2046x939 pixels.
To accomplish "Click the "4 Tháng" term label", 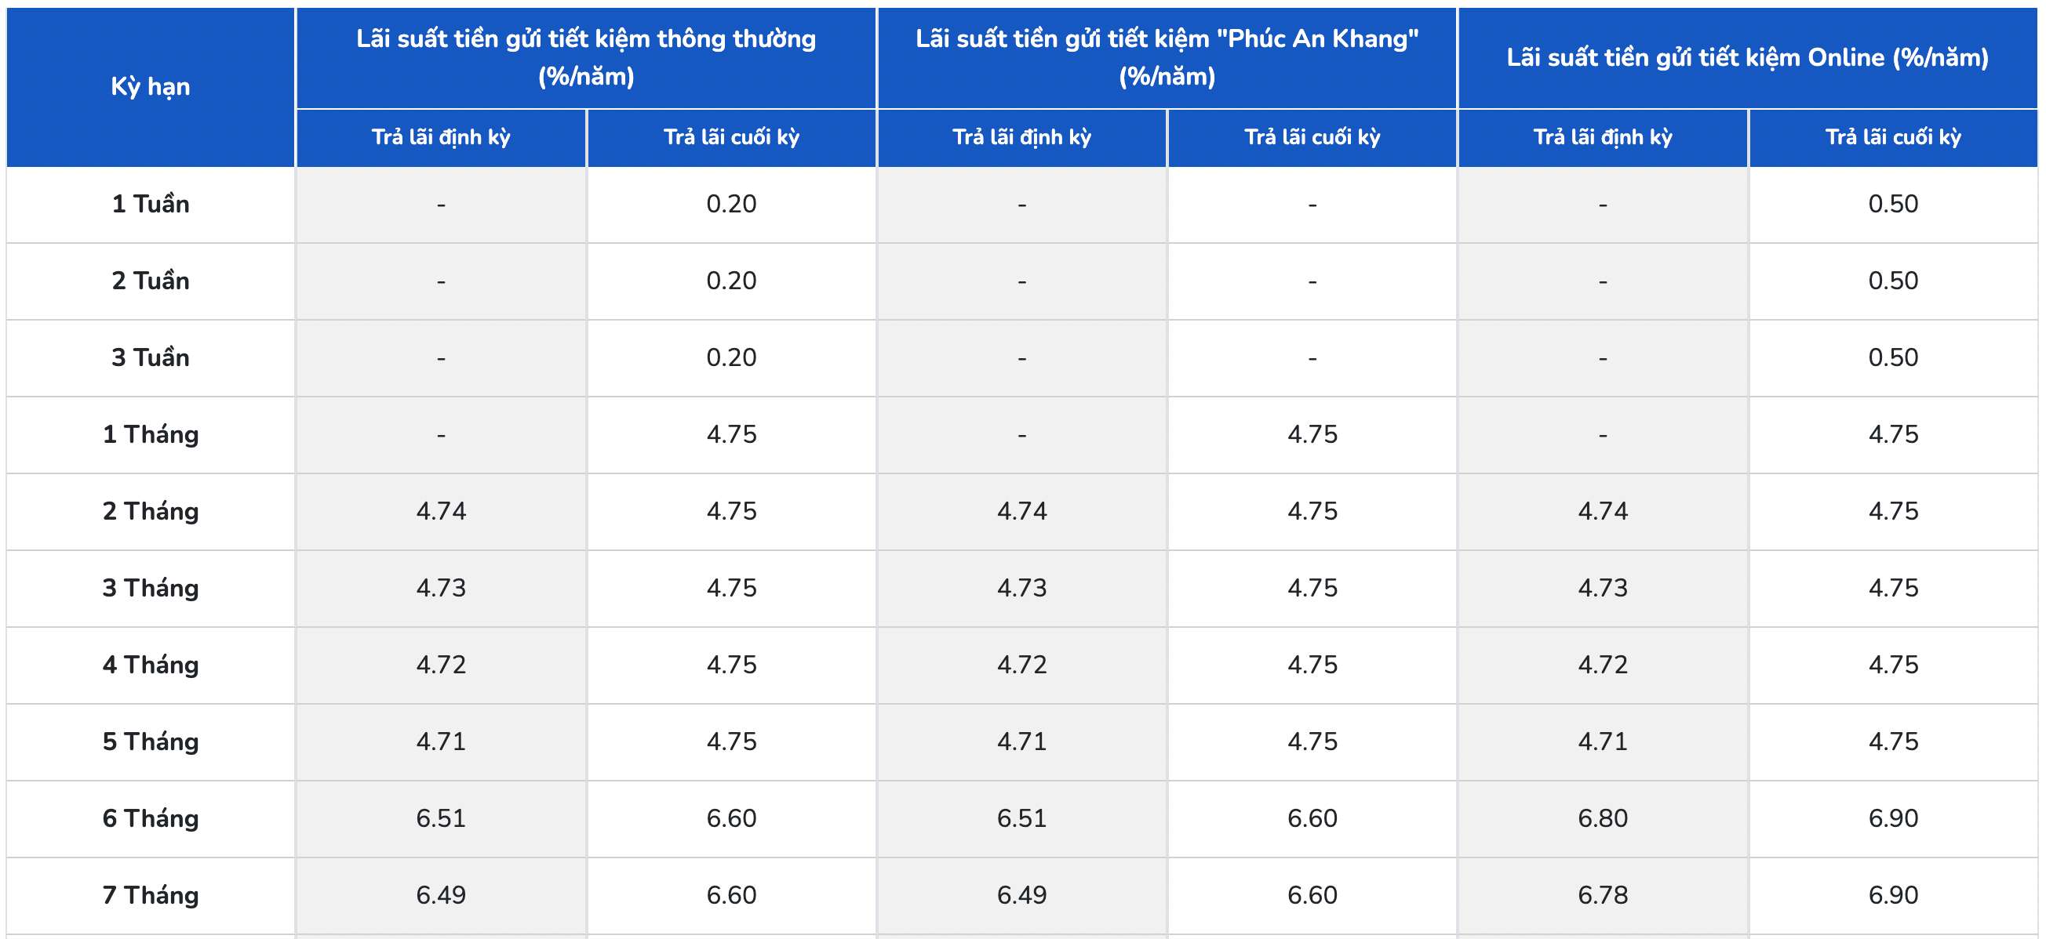I will 150,665.
